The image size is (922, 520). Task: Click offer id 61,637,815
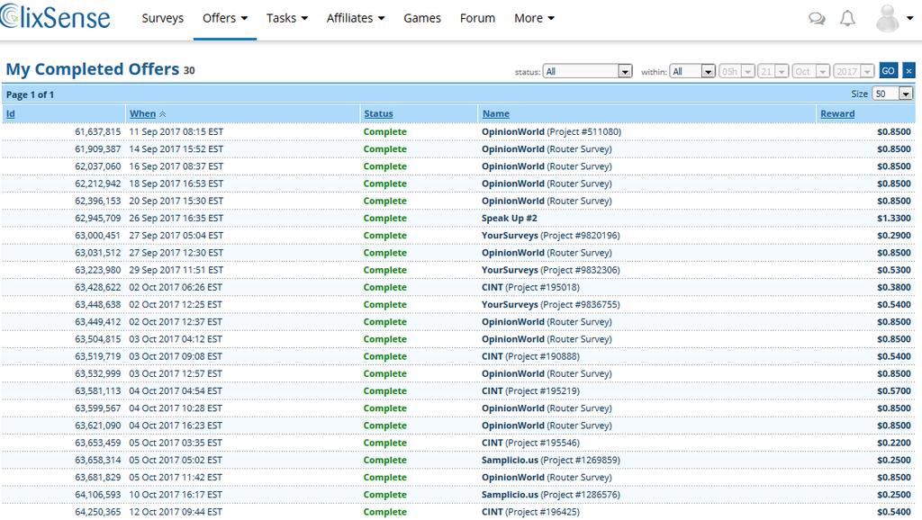tap(97, 132)
